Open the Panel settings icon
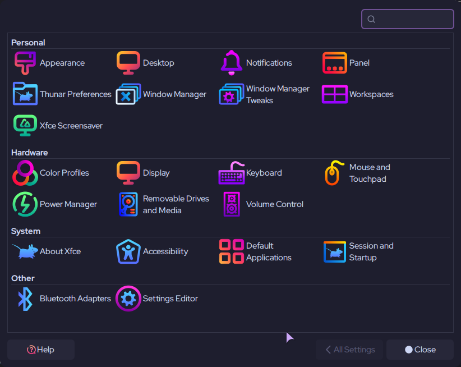The width and height of the screenshot is (461, 367). (x=335, y=63)
